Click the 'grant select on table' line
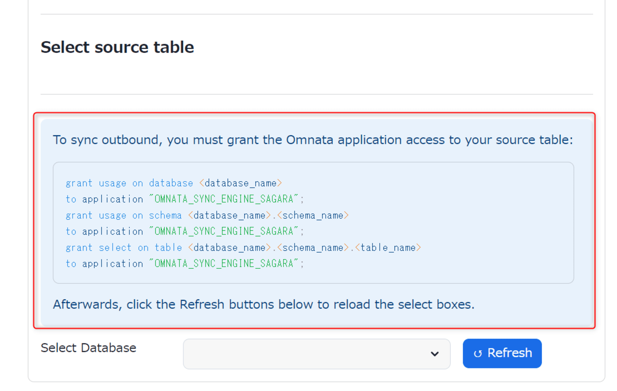Viewport: 617px width, 391px height. [243, 248]
